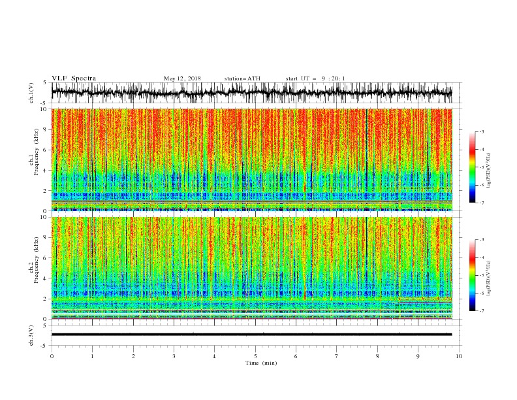The height and width of the screenshot is (400, 517).
Task: Click the ch.1 frequency tick label "4"
Action: coord(45,171)
